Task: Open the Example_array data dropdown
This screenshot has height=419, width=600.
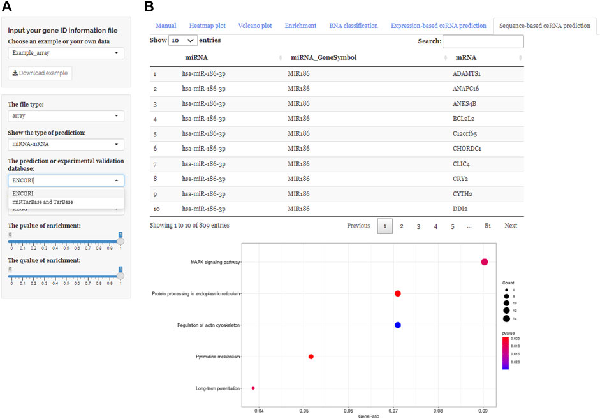Action: tap(66, 53)
